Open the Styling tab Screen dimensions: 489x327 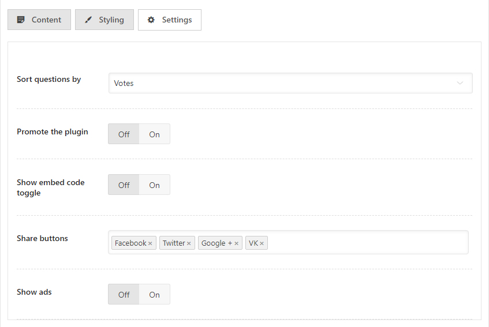click(x=104, y=20)
